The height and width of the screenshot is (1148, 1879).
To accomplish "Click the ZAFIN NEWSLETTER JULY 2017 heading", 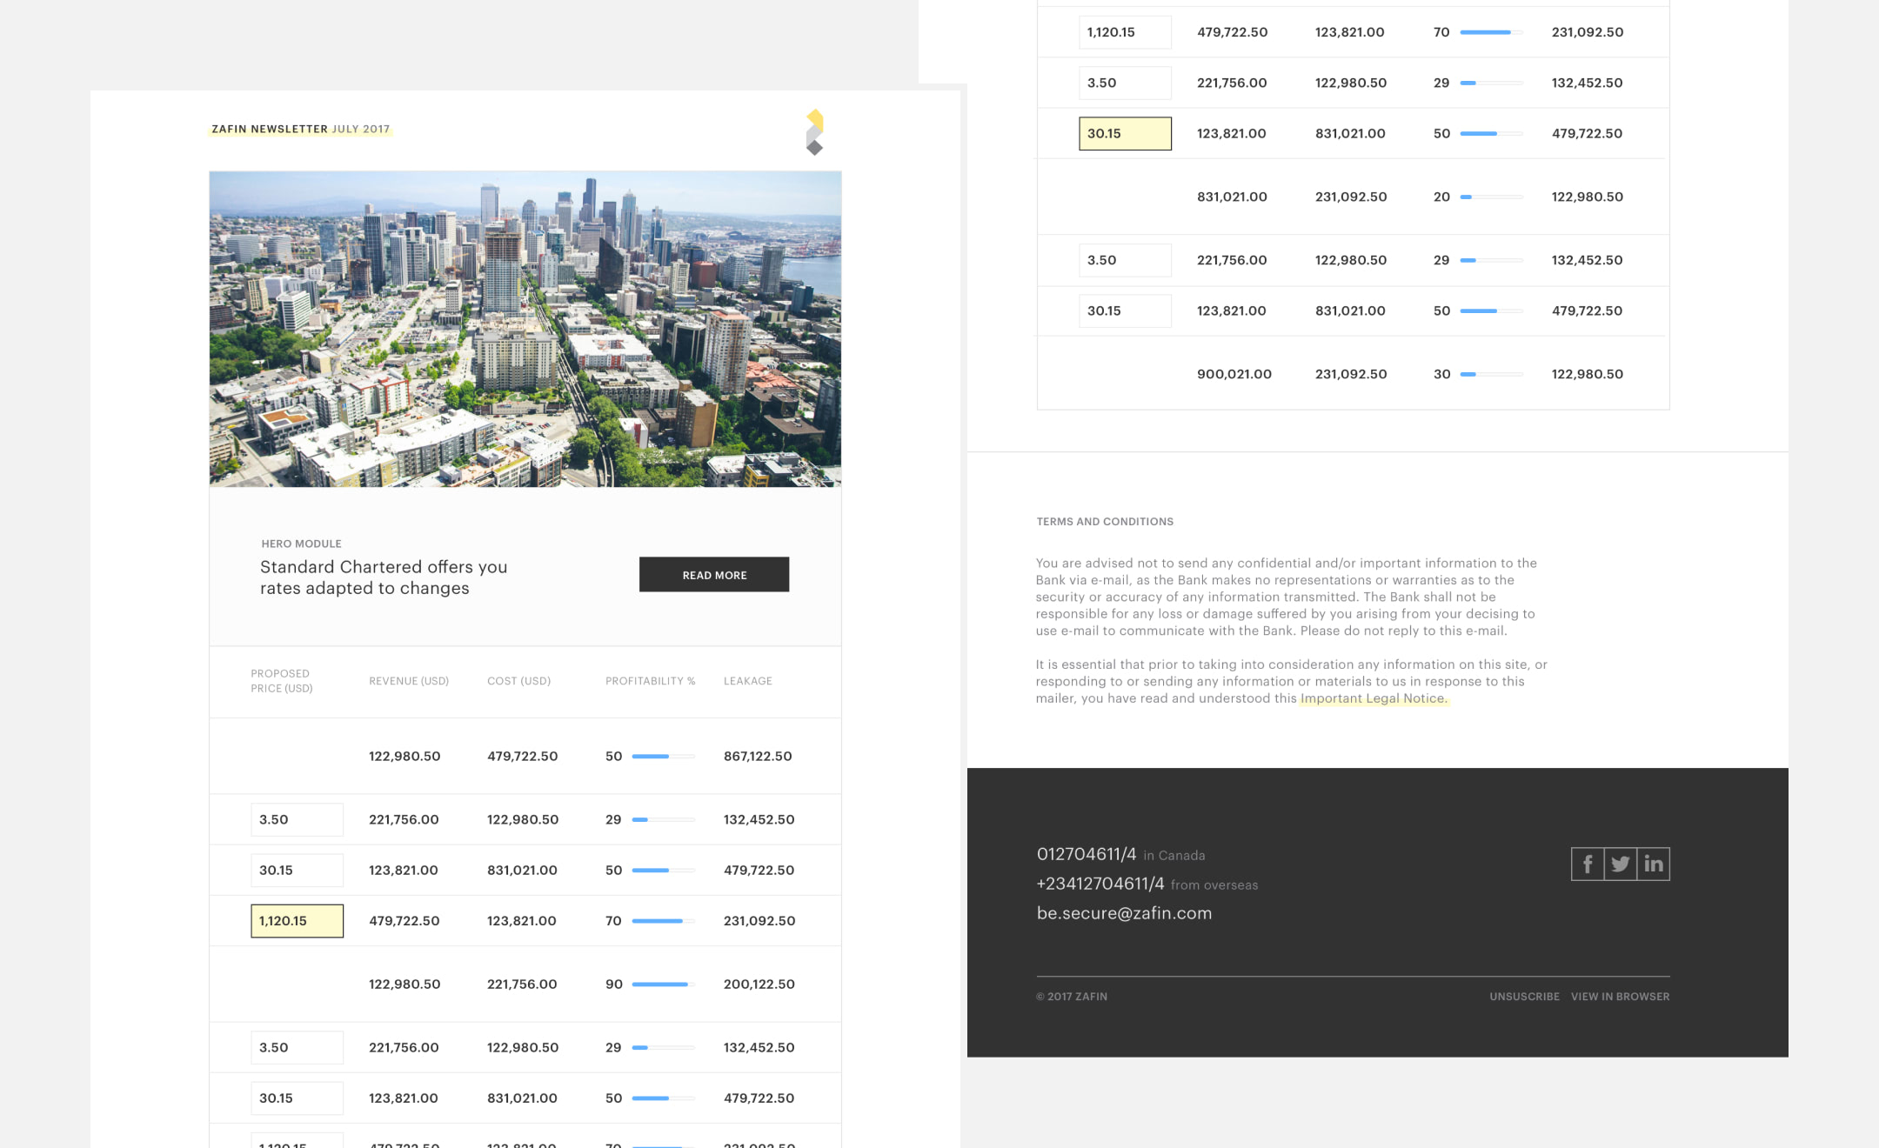I will pyautogui.click(x=300, y=129).
